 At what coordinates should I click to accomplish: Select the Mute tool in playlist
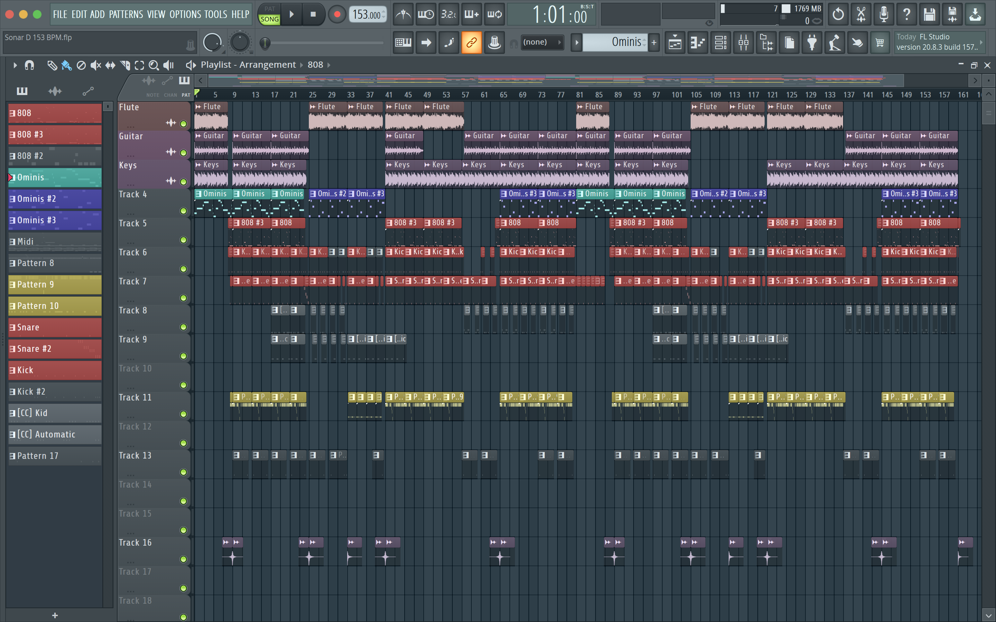point(95,65)
